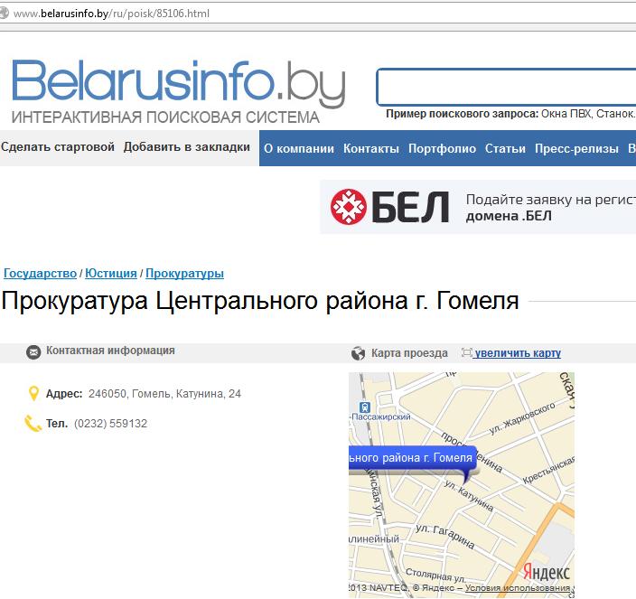The image size is (636, 599).
Task: Click the envelope icon beside Контактная информация
Action: click(33, 351)
